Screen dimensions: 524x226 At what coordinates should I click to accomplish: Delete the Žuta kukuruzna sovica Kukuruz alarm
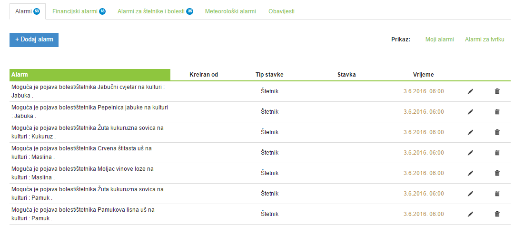(497, 132)
